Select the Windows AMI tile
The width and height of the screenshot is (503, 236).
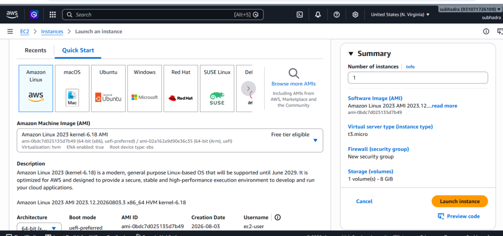tap(145, 89)
